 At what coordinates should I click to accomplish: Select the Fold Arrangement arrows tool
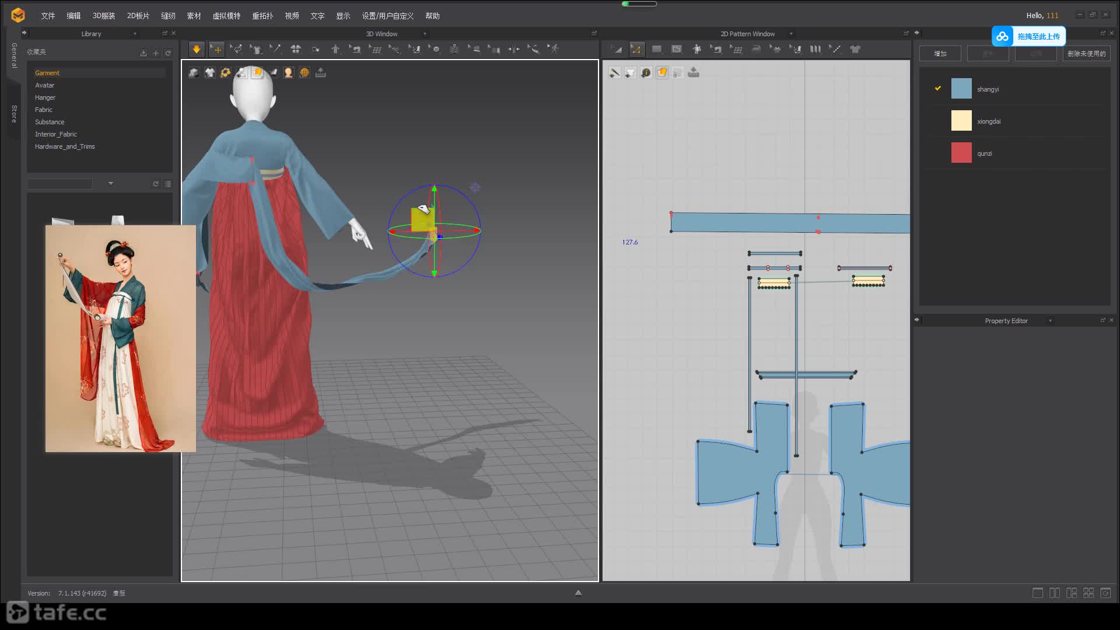514,50
